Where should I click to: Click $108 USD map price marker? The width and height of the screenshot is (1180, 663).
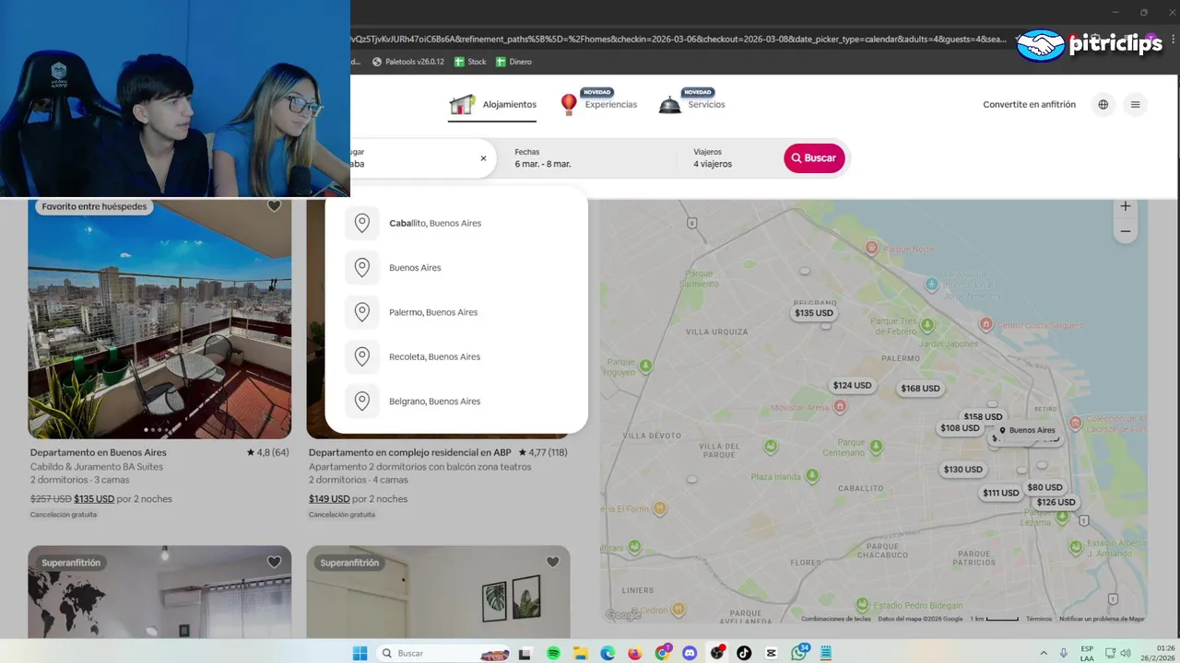click(960, 428)
